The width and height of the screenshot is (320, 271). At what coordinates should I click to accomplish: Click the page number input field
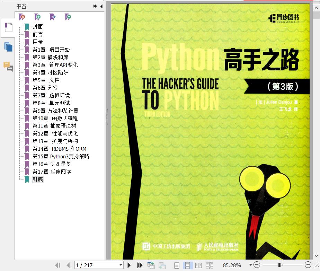(97, 265)
